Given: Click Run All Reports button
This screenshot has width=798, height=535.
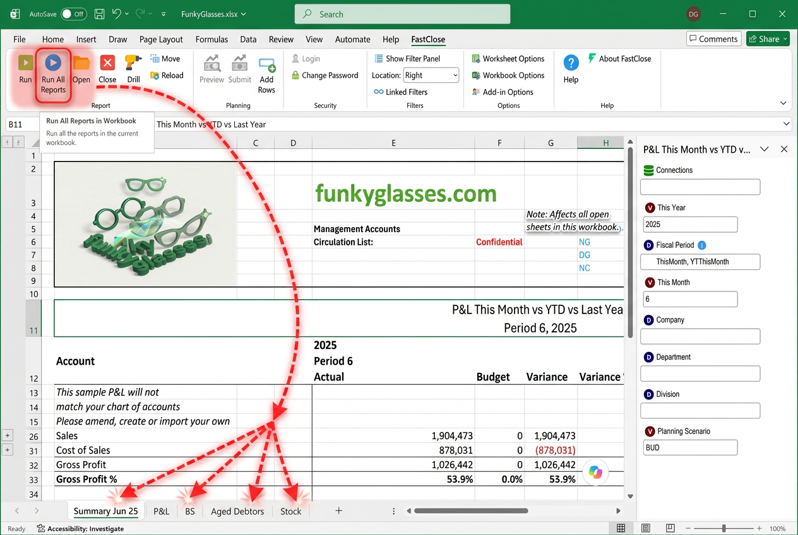Looking at the screenshot, I should [53, 74].
